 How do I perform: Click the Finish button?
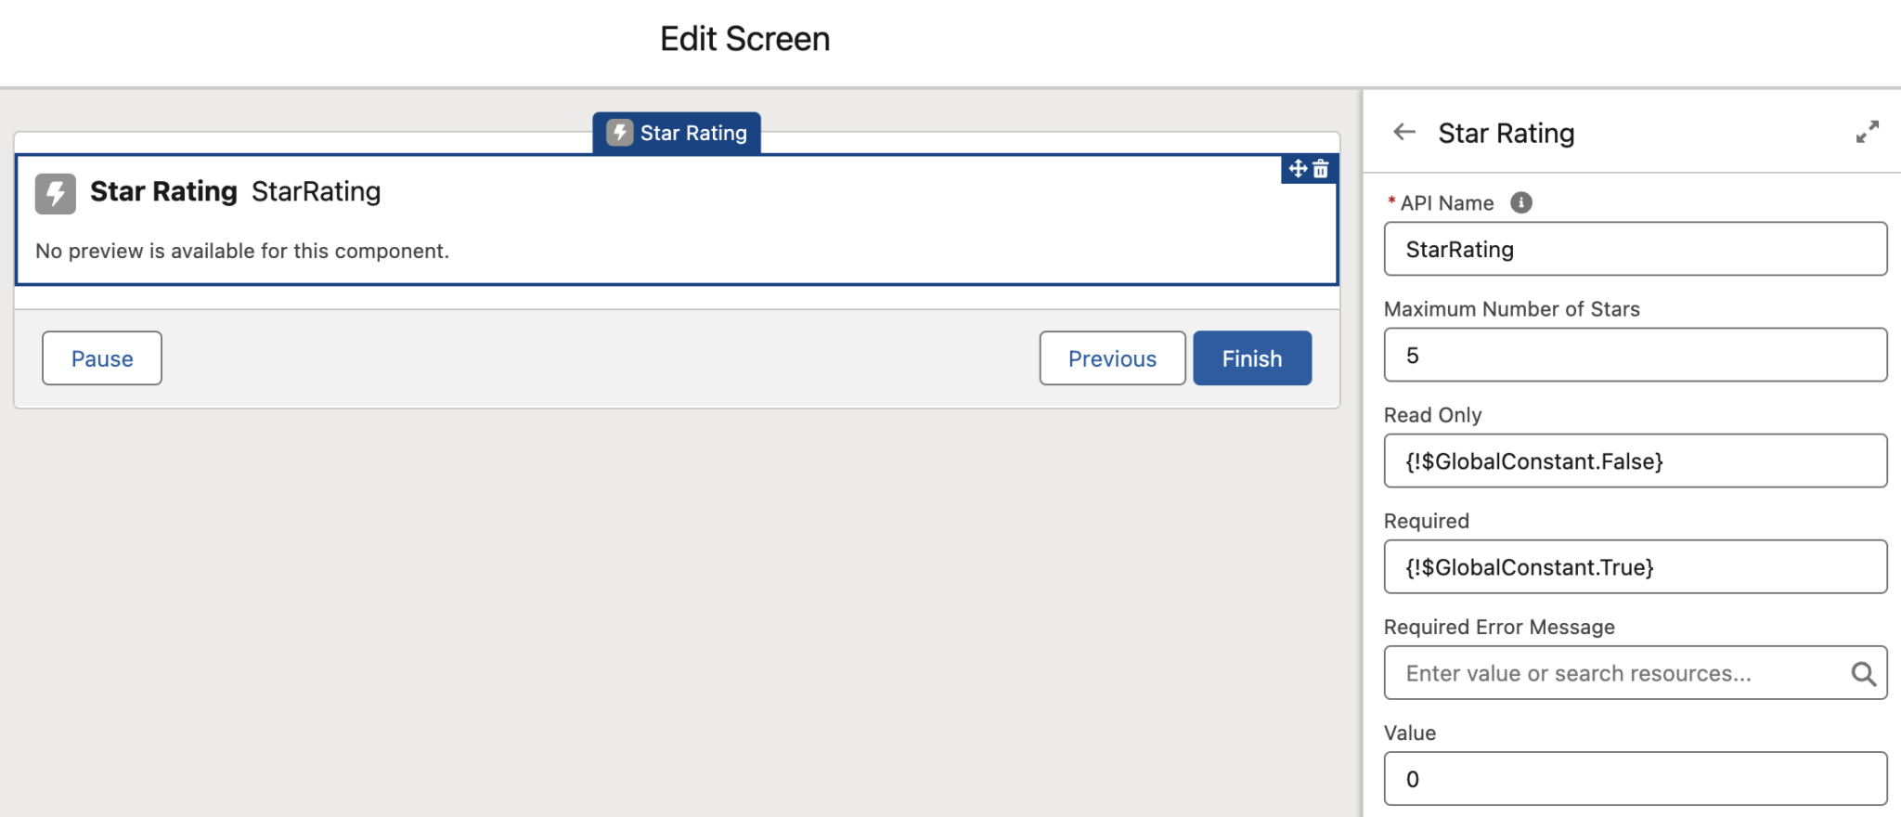click(x=1251, y=358)
